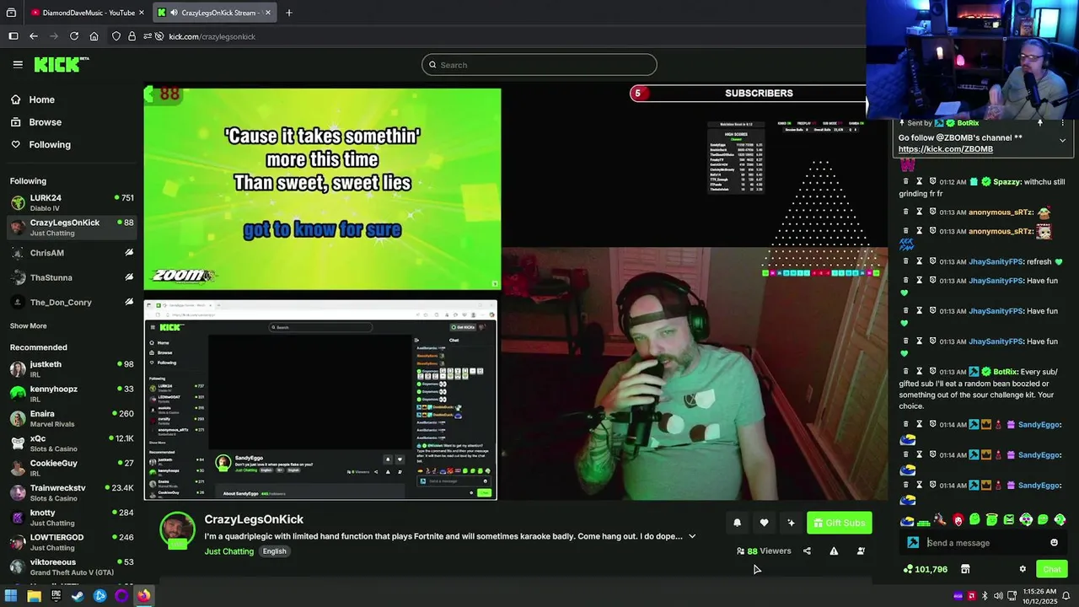Viewport: 1079px width, 607px height.
Task: Click the Just Chatting category link
Action: click(x=228, y=551)
